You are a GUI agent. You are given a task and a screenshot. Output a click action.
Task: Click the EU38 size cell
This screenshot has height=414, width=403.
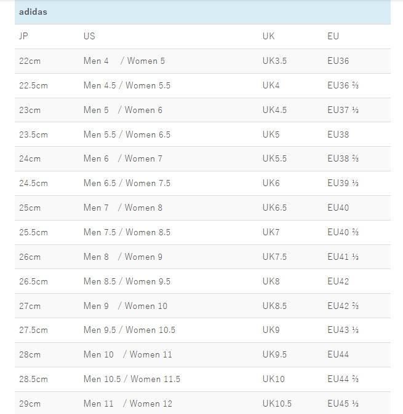[338, 135]
